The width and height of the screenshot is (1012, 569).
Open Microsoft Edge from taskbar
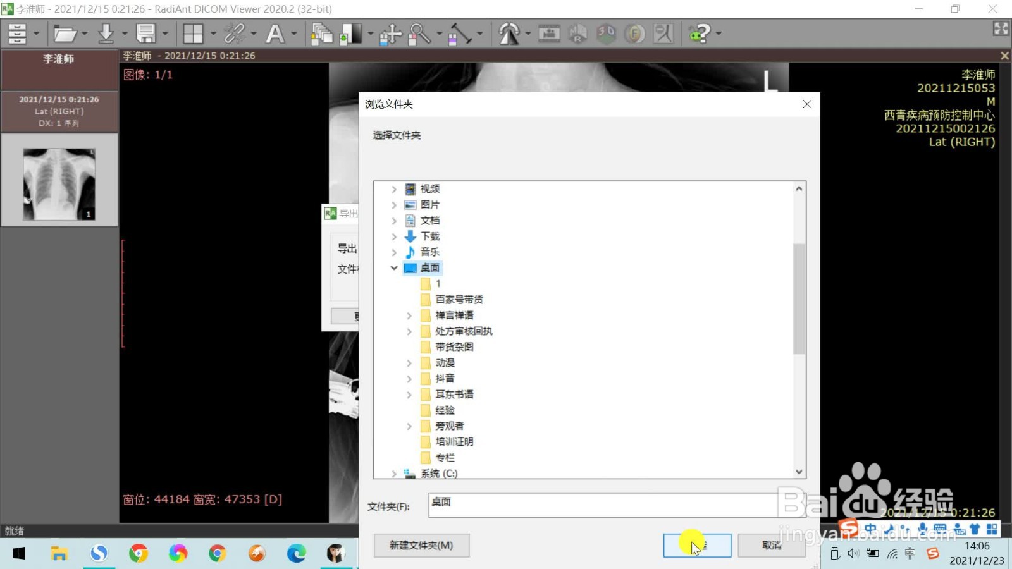296,554
